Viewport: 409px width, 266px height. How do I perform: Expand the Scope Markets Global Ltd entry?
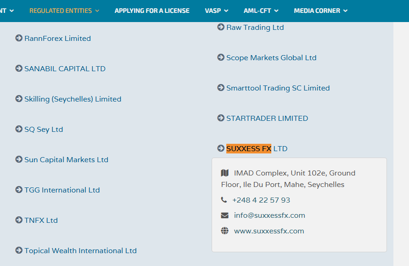(x=271, y=58)
